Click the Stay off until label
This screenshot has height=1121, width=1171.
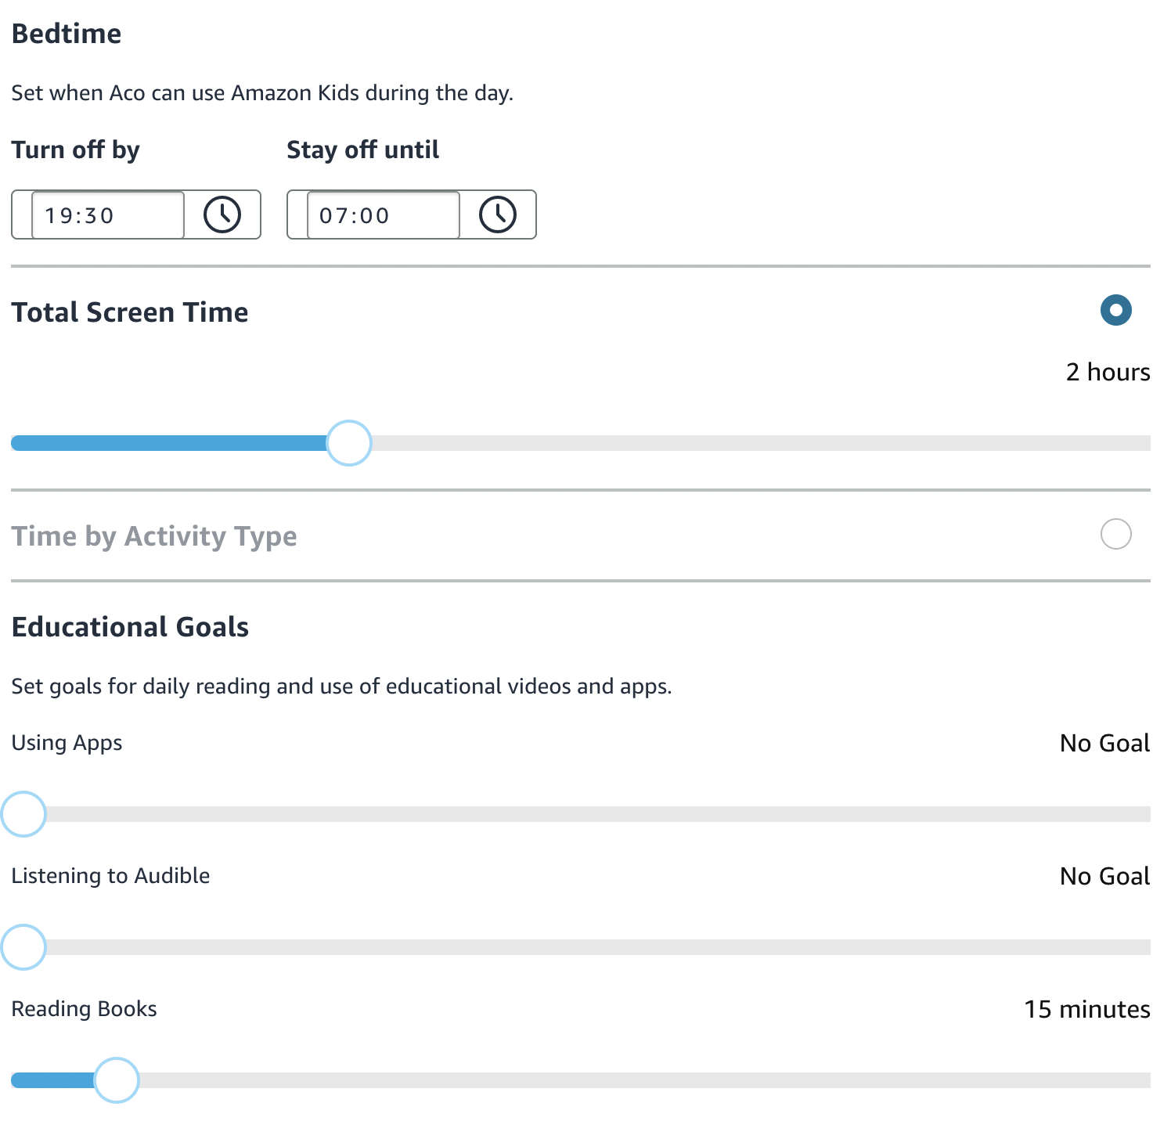pyautogui.click(x=362, y=150)
